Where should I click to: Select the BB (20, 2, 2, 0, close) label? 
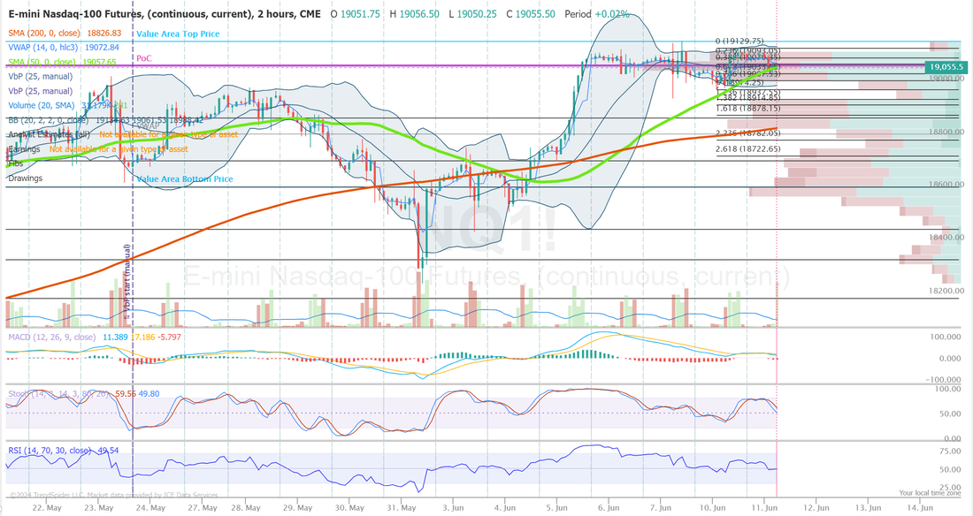pos(49,119)
